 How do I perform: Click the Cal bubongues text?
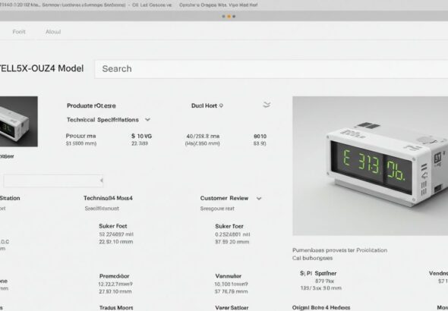[x=312, y=258]
